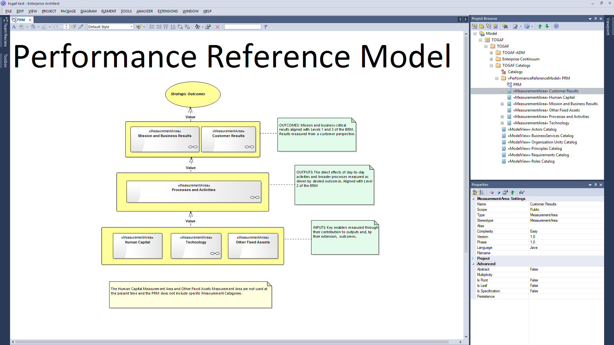This screenshot has height=345, width=614.
Task: Expand the TOGAF-ADM folder
Action: click(x=491, y=53)
